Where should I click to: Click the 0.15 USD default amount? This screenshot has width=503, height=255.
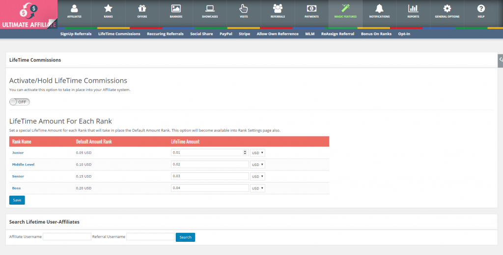click(84, 176)
